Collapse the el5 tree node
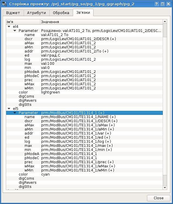173x204 pixels. point(9,108)
